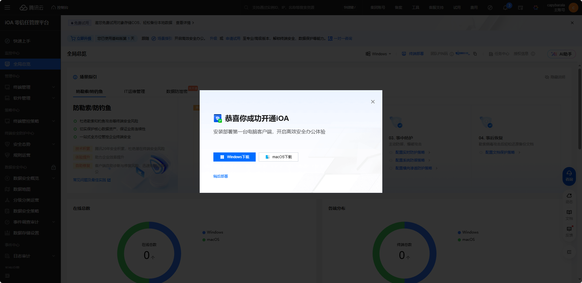582x283 pixels.
Task: Expand 软件管理 sidebar item
Action: pos(30,98)
